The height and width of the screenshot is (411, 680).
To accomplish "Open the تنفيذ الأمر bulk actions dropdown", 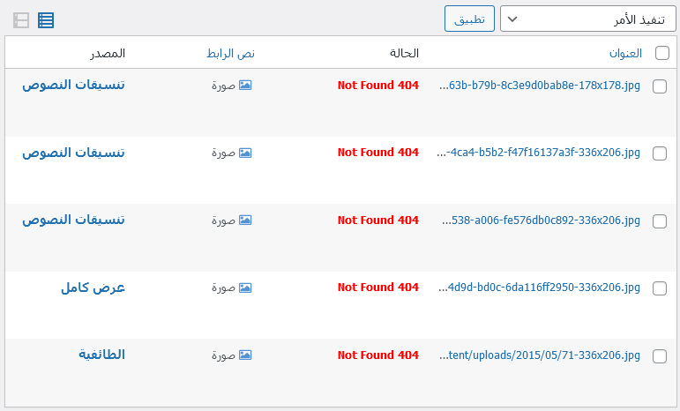I will (588, 19).
